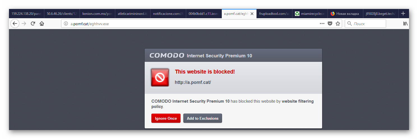Screen dimensions: 418x139
Task: Focus the Поиск search field
Action: click(x=367, y=24)
